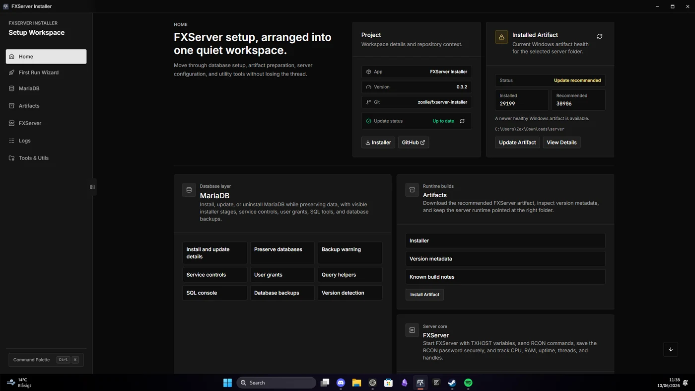
Task: Click the taskbar Search box
Action: point(276,383)
